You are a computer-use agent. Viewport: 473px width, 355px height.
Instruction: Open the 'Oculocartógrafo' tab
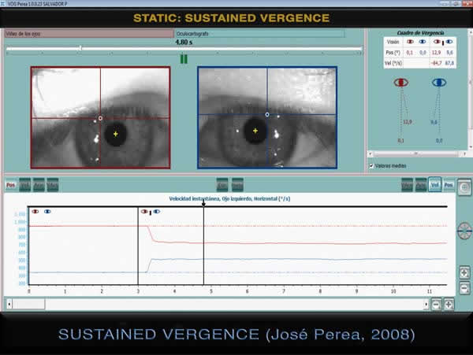coord(259,34)
